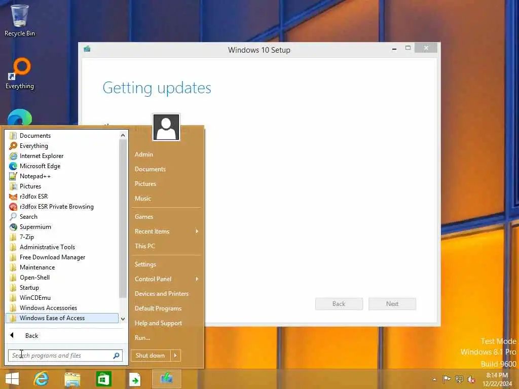
Task: Click the Search programs and files field
Action: pos(65,356)
